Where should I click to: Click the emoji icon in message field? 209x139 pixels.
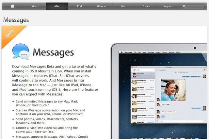[204, 121]
